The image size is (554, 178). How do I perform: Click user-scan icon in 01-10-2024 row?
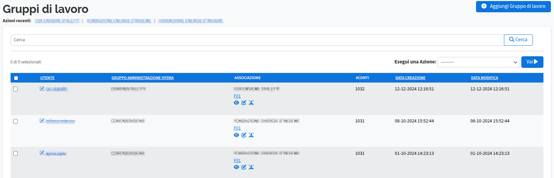(251, 167)
